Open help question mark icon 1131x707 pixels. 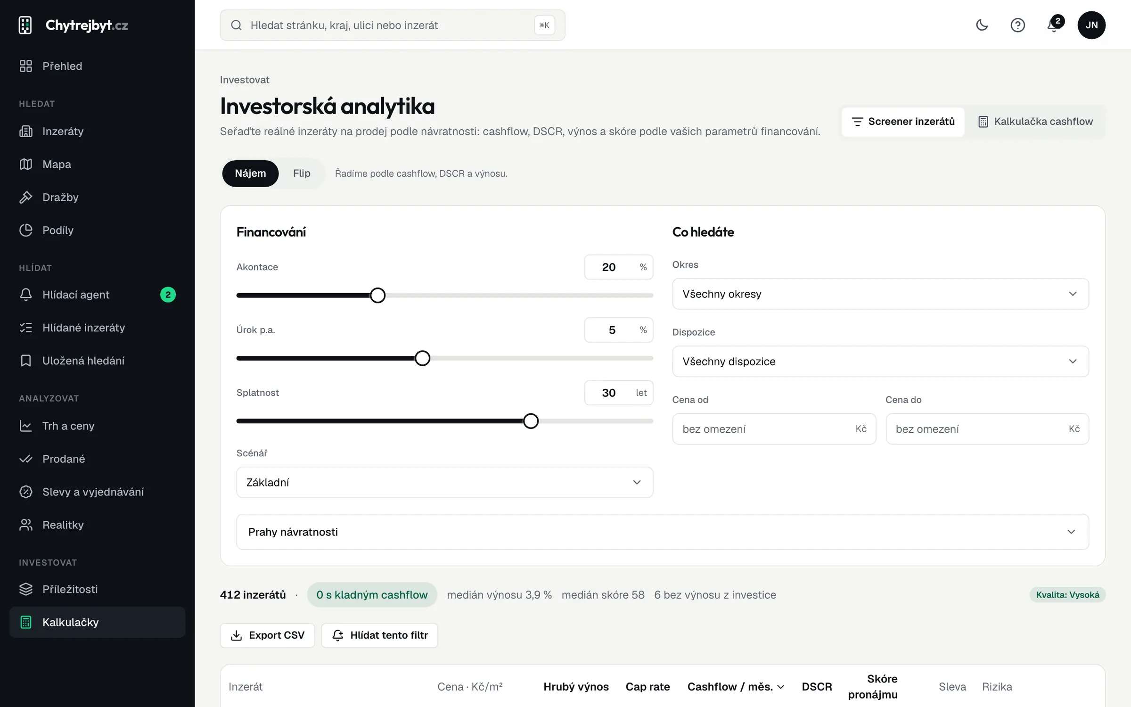click(x=1017, y=25)
